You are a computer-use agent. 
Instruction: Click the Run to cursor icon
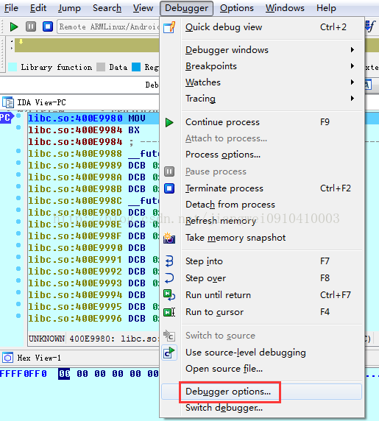tap(169, 312)
